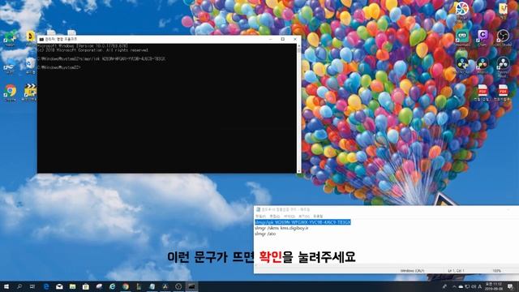Launch Microsoft Edge from taskbar
Viewport: 519px width, 292px height.
[46, 286]
